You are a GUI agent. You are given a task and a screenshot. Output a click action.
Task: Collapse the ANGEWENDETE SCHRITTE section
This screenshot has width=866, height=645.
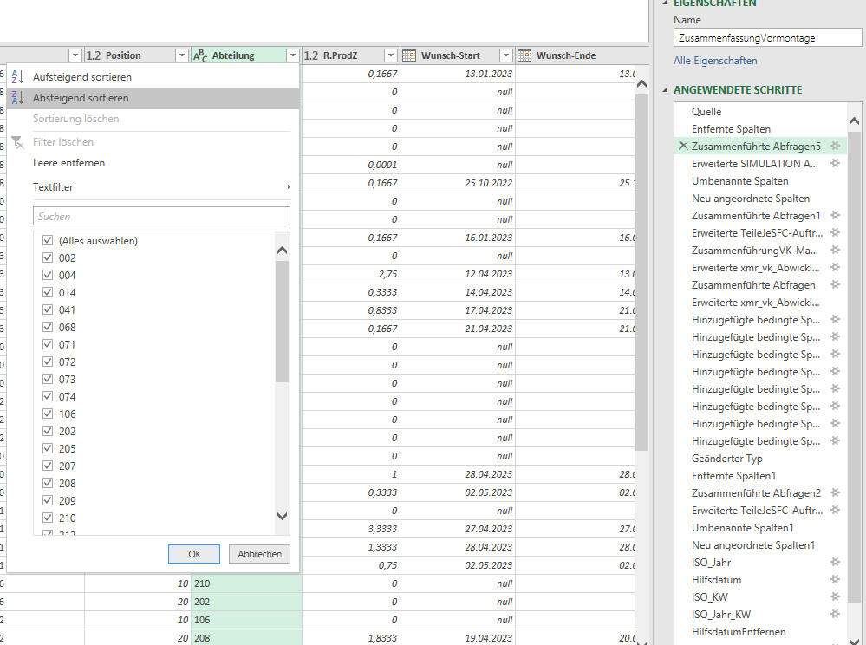tap(665, 89)
